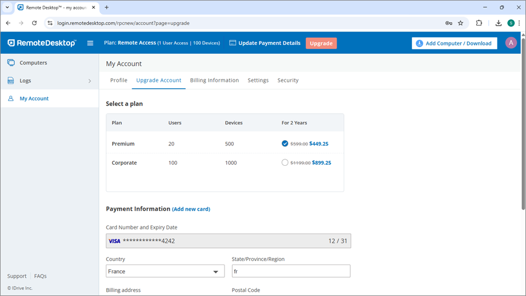The image size is (526, 296).
Task: Open site information icon in address bar
Action: (x=50, y=23)
